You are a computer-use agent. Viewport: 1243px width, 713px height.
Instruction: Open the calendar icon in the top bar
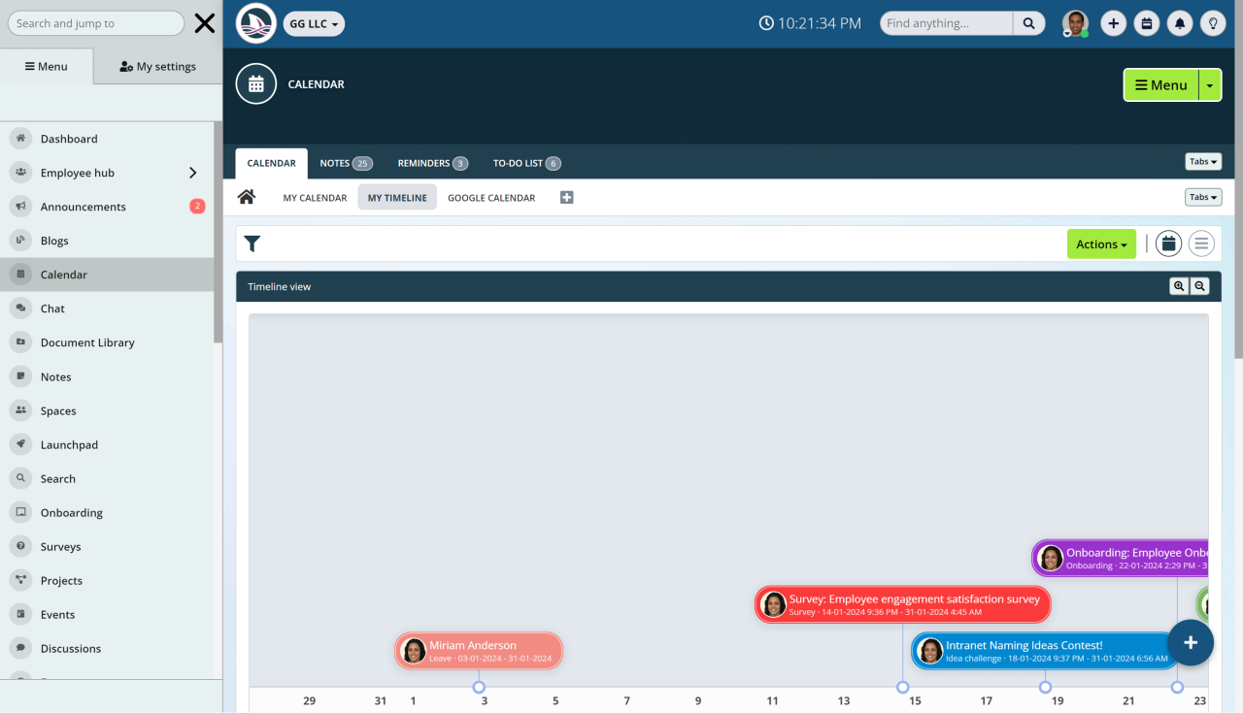point(1146,22)
